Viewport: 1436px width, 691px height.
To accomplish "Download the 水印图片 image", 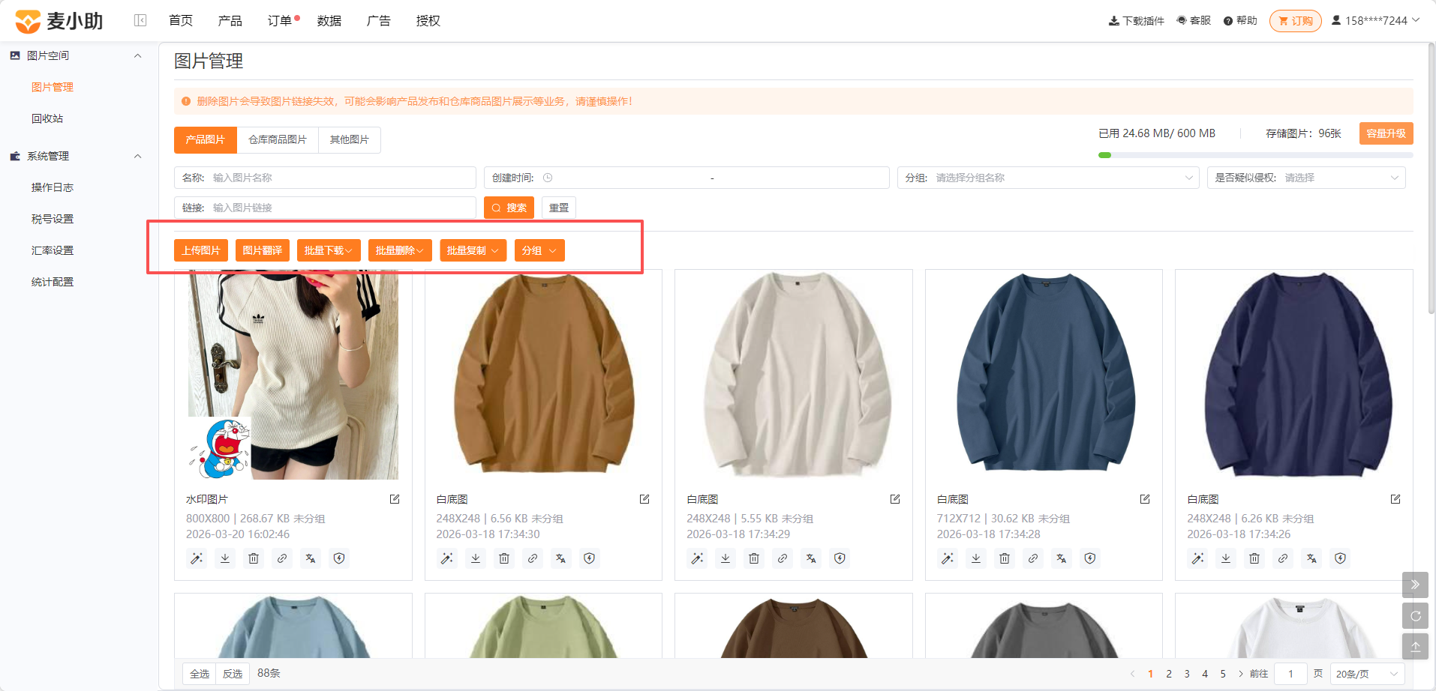I will click(225, 558).
